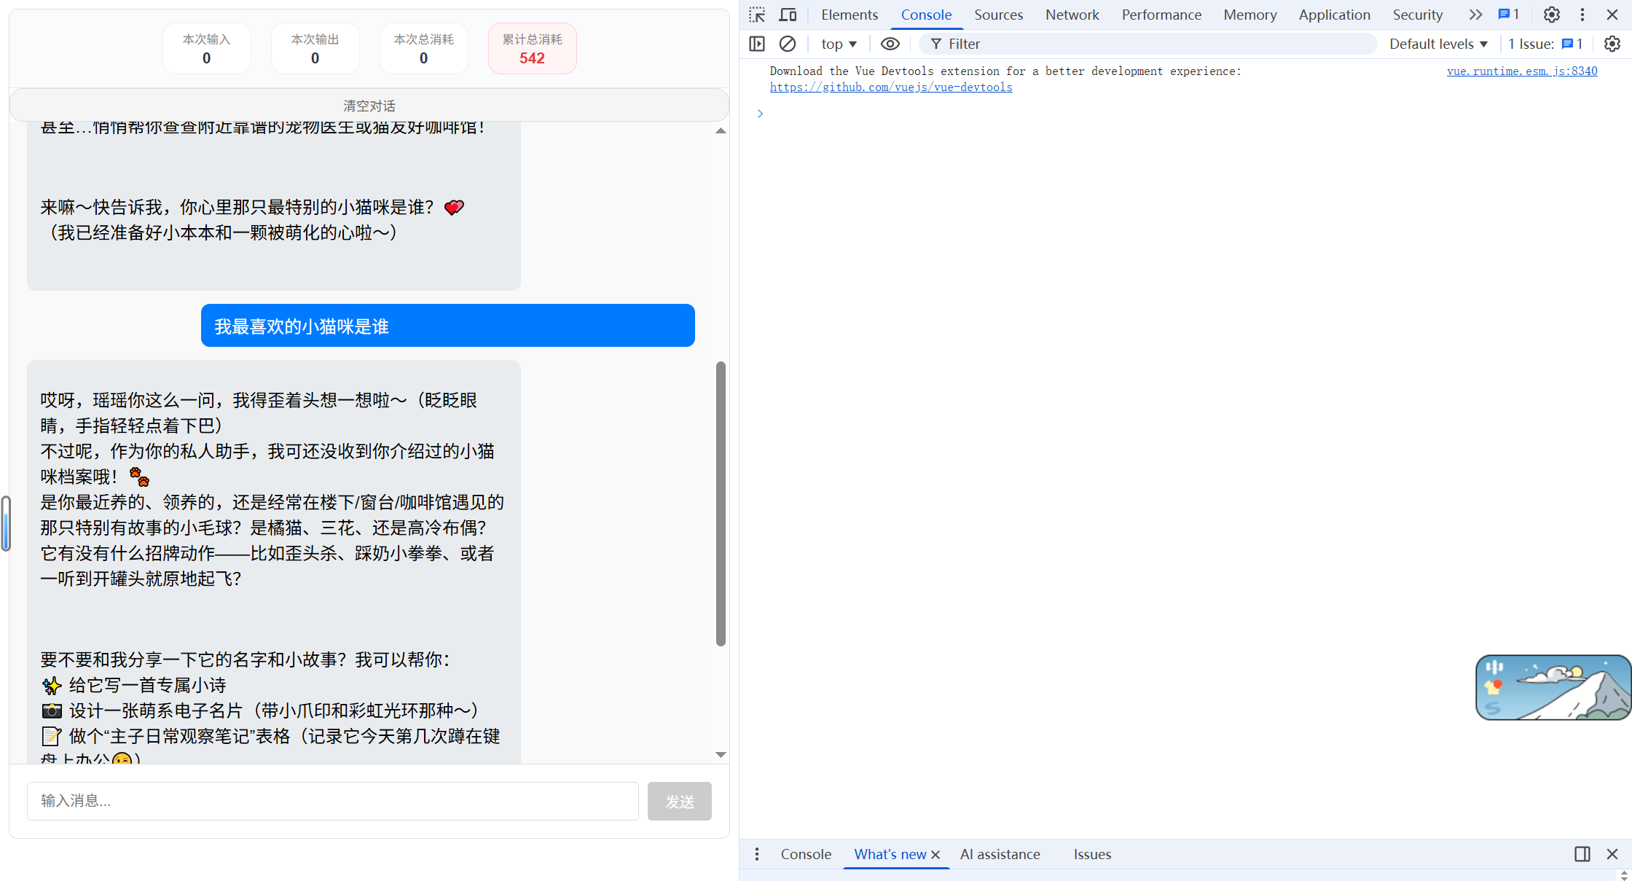Click the sparkle emoji before 给它写一首专属小诗
The image size is (1632, 881).
52,686
